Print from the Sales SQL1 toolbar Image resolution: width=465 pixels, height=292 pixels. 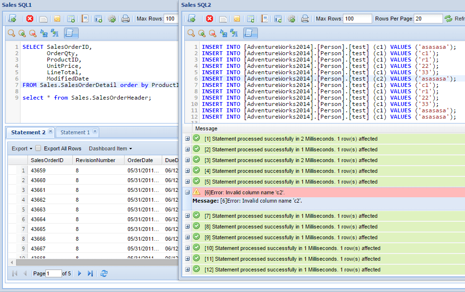click(126, 19)
